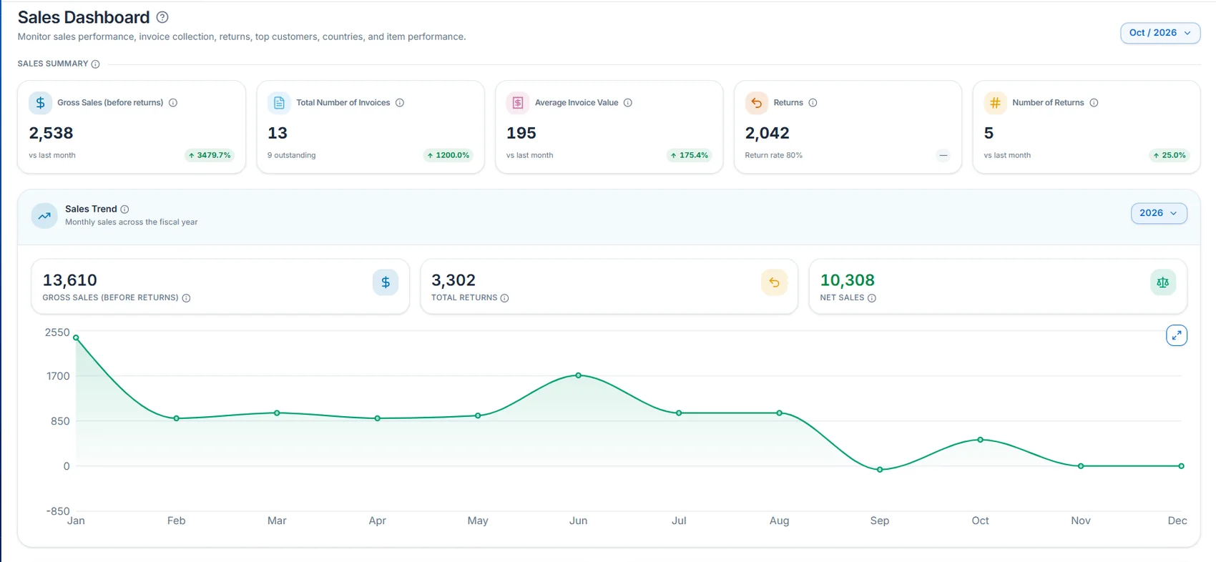Click the 10,308 net sales value
This screenshot has width=1216, height=562.
(x=848, y=280)
